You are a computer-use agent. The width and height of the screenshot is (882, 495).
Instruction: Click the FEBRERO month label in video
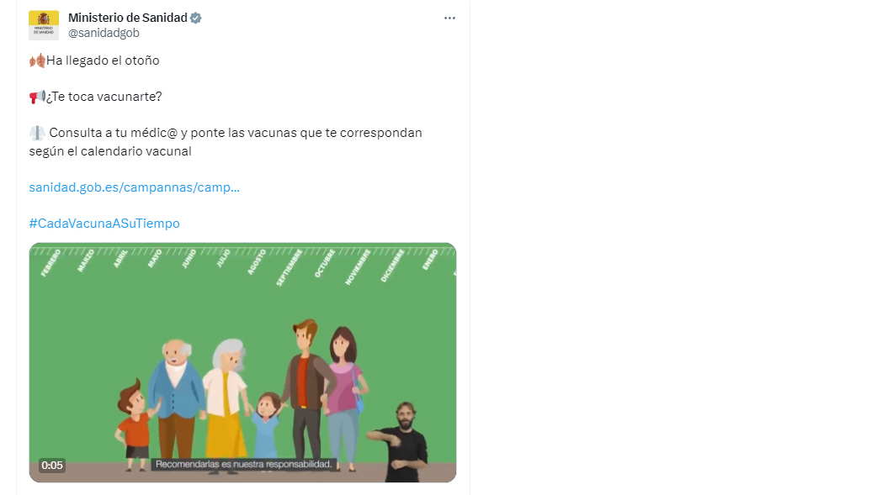[50, 263]
